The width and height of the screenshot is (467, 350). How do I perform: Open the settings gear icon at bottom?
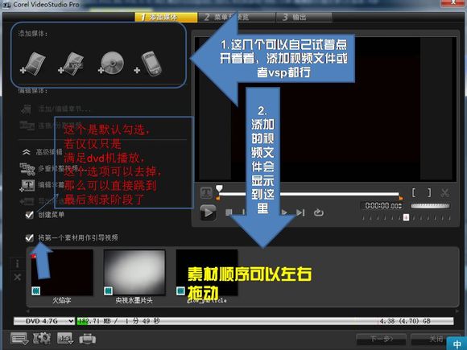[x=41, y=339]
